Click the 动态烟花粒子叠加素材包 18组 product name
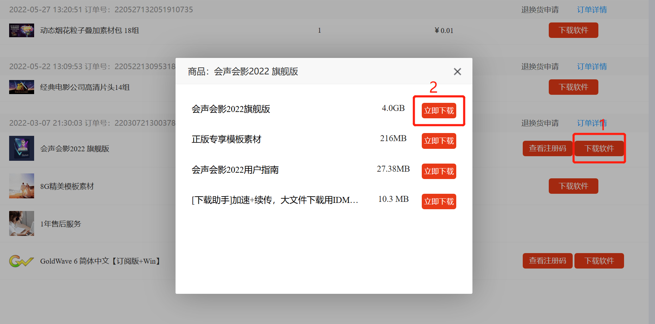This screenshot has width=655, height=324. (89, 31)
